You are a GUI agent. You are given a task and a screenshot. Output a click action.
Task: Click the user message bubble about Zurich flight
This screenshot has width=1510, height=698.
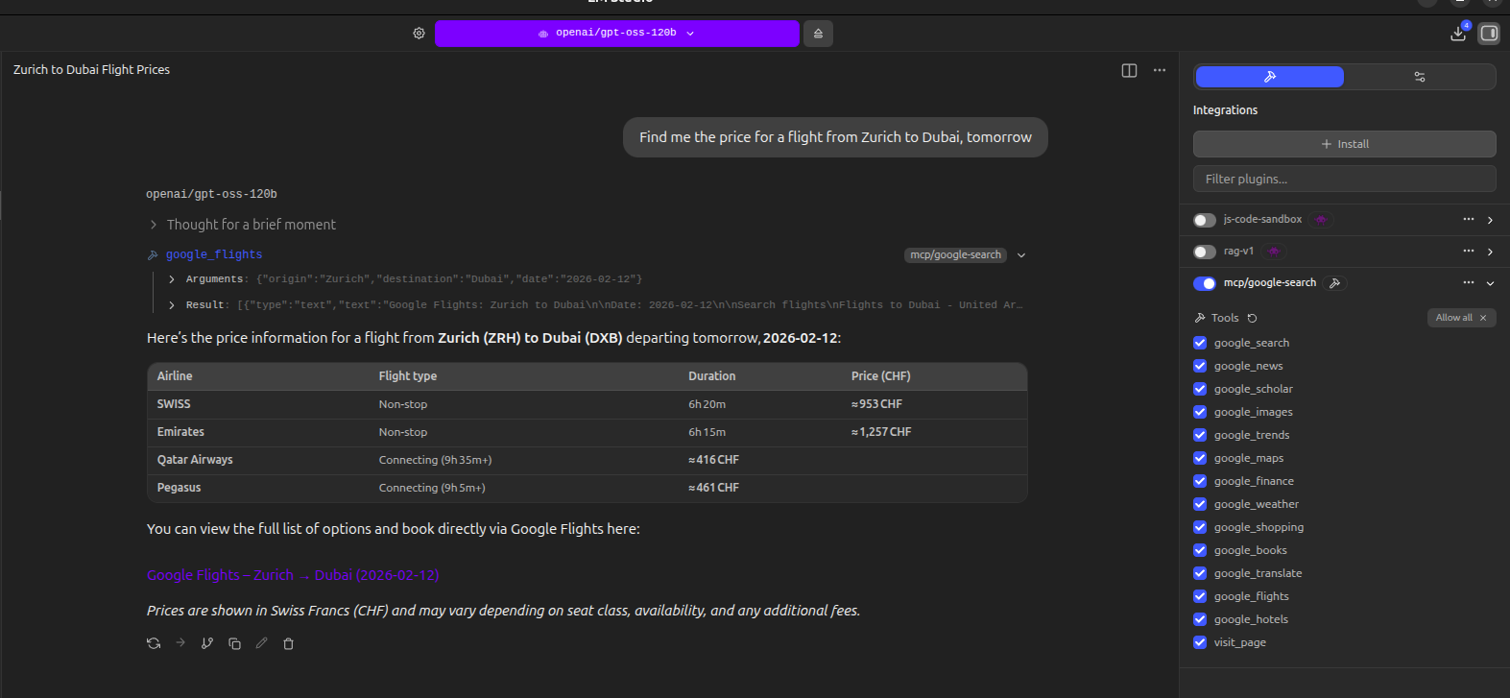[x=835, y=137]
